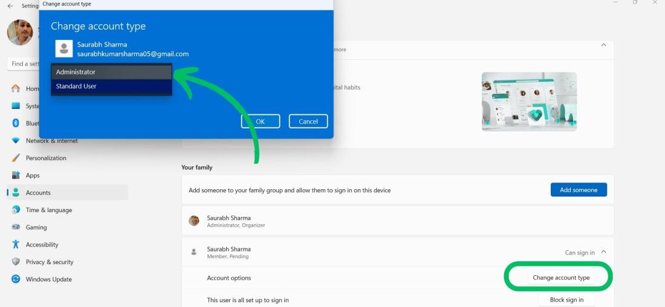Click the Personalization paintbrush icon
This screenshot has height=307, width=665.
pos(16,158)
